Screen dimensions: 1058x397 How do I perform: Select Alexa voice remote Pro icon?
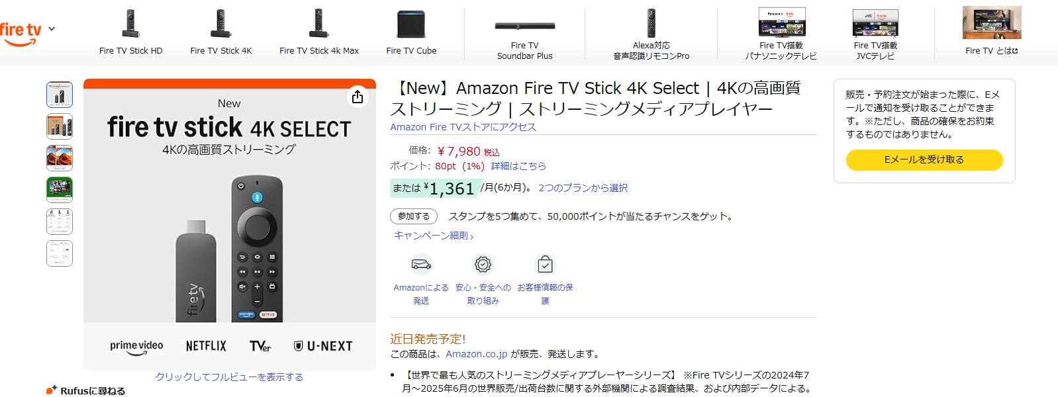[x=651, y=23]
